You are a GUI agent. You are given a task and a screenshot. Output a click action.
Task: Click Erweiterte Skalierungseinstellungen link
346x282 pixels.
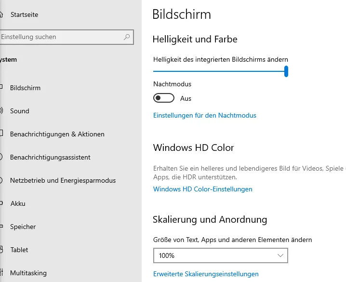click(206, 274)
